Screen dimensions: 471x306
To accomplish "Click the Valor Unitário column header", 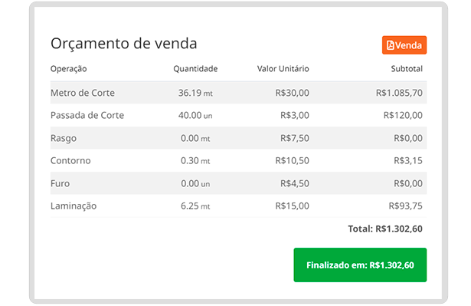I will tap(283, 69).
